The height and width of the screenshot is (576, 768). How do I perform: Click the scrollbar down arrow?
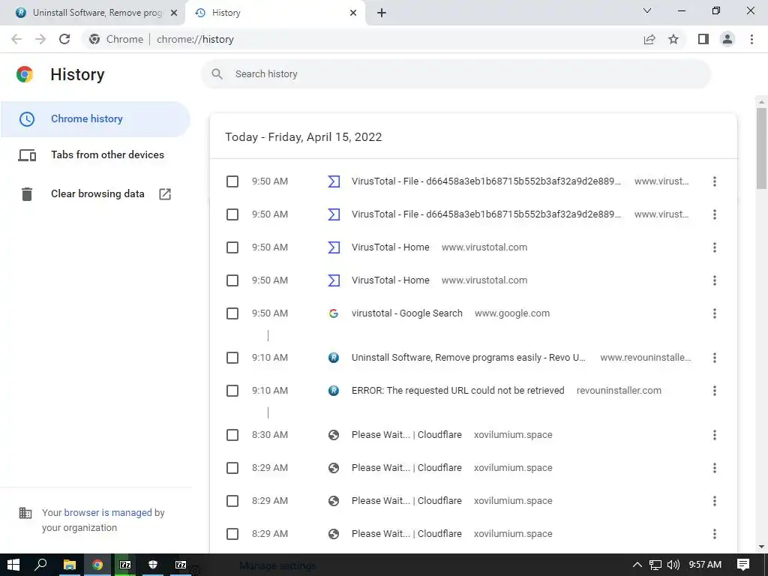click(x=761, y=547)
